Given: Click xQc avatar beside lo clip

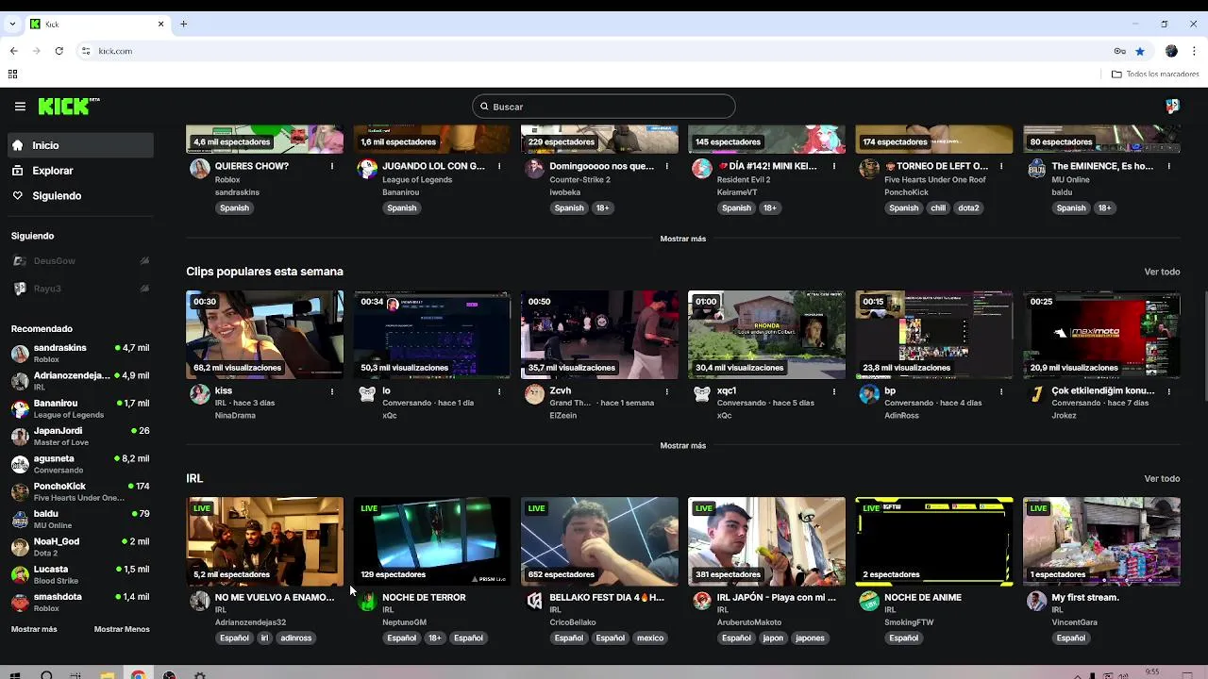Looking at the screenshot, I should [x=367, y=394].
